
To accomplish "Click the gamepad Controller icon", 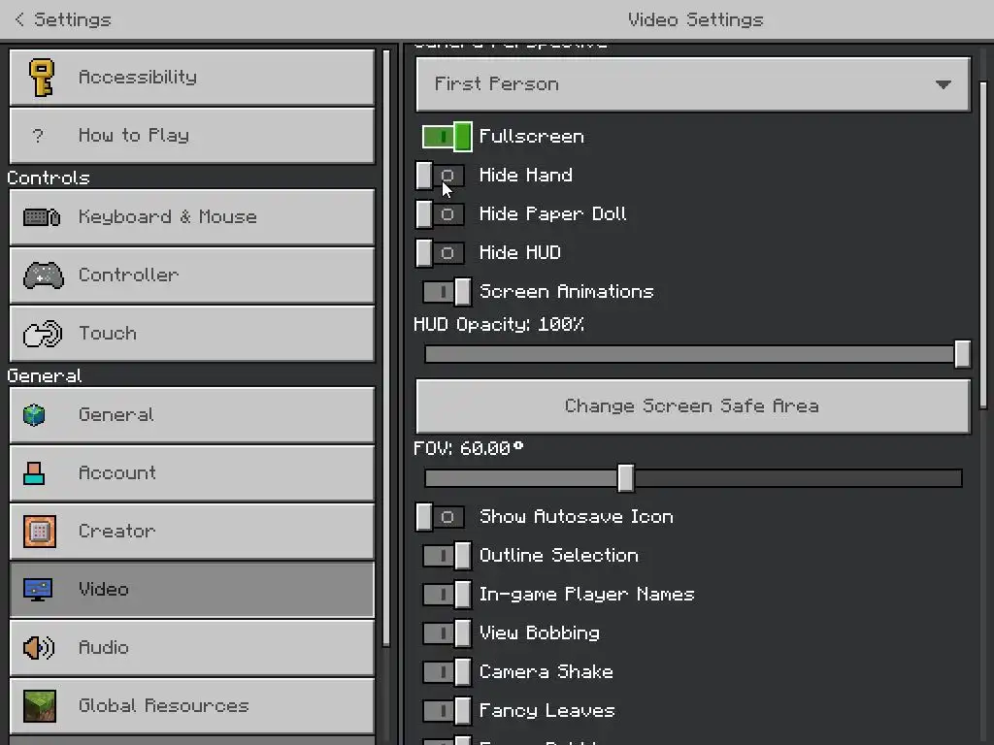I will coord(43,275).
